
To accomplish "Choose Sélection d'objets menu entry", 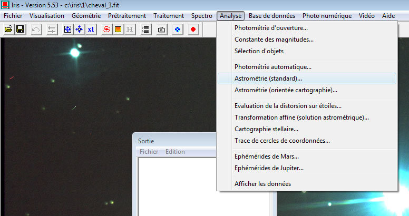I will point(307,51).
